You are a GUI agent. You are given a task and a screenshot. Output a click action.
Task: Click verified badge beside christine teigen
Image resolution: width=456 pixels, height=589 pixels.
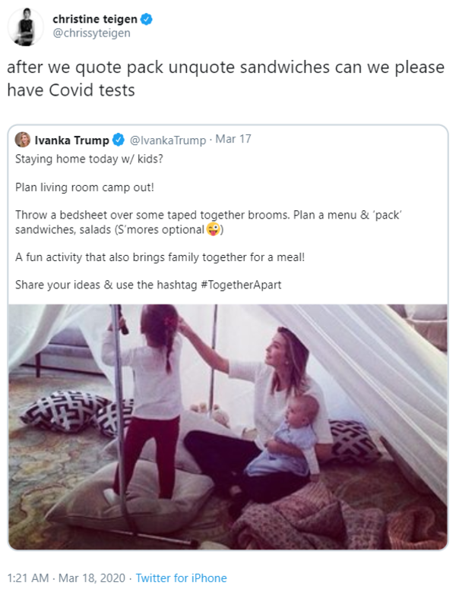pyautogui.click(x=147, y=19)
